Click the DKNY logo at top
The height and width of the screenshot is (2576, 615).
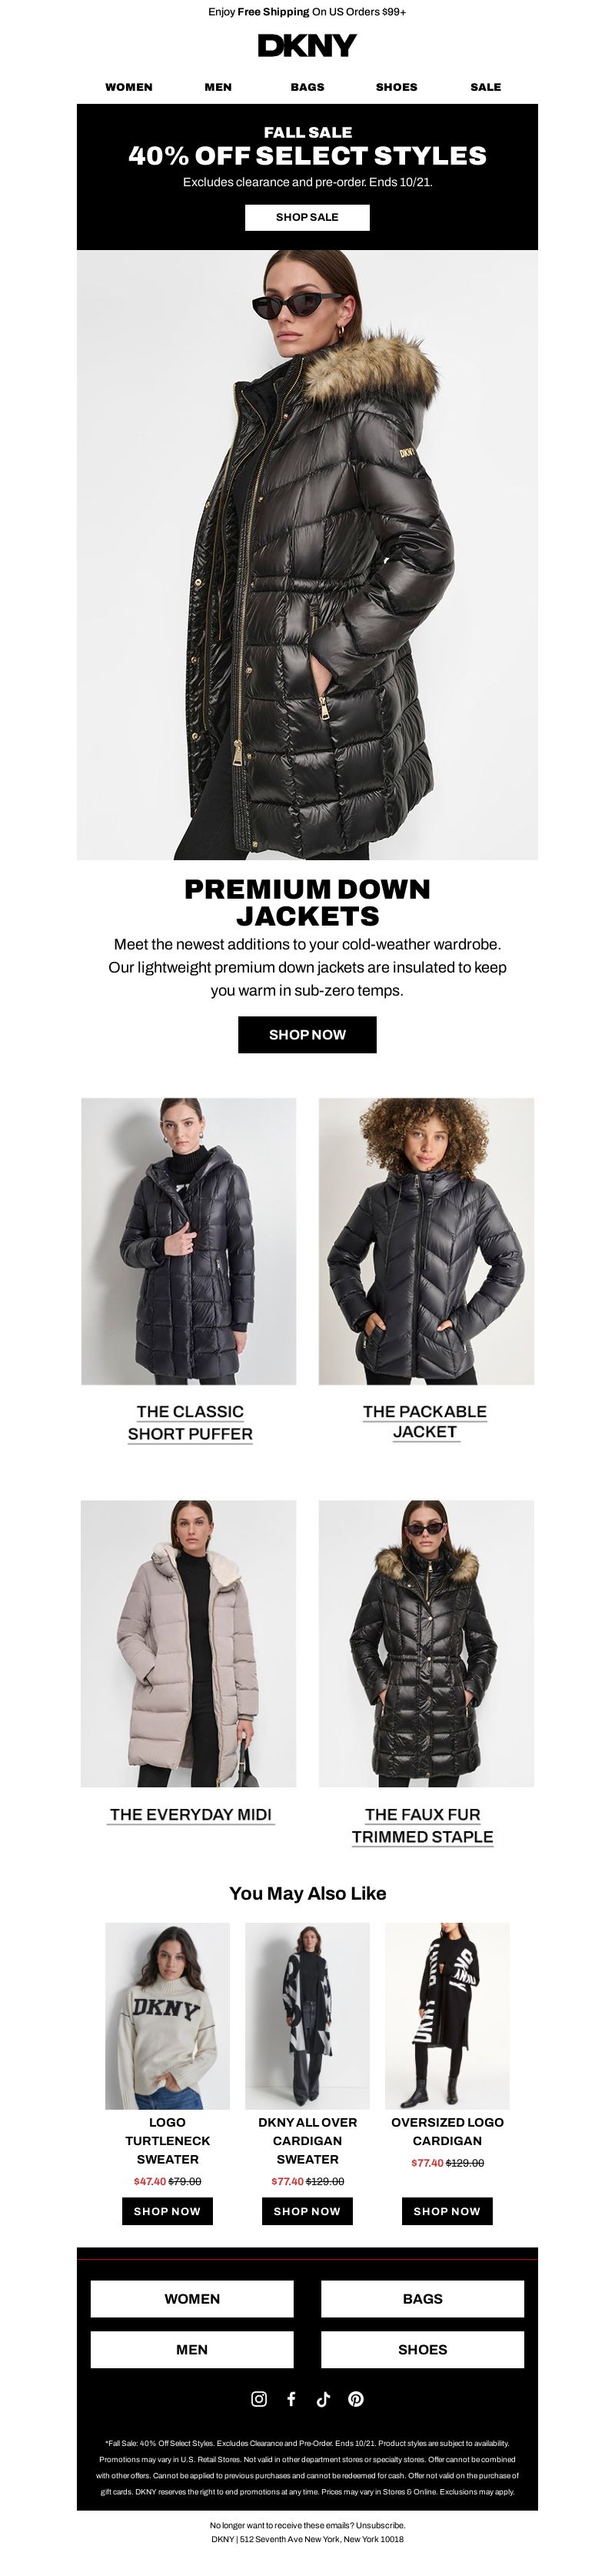click(307, 45)
